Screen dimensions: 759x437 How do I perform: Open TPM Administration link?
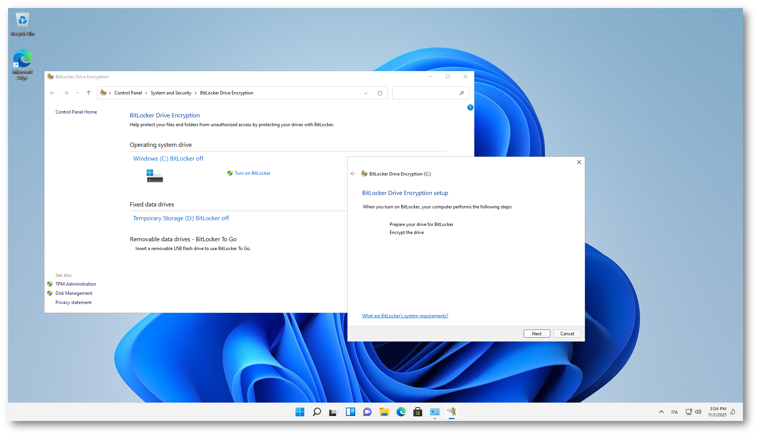point(76,284)
